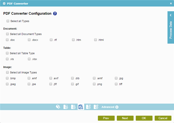The image size is (174, 123).
Task: Click the plus icon next to Advanced
Action: (117, 107)
